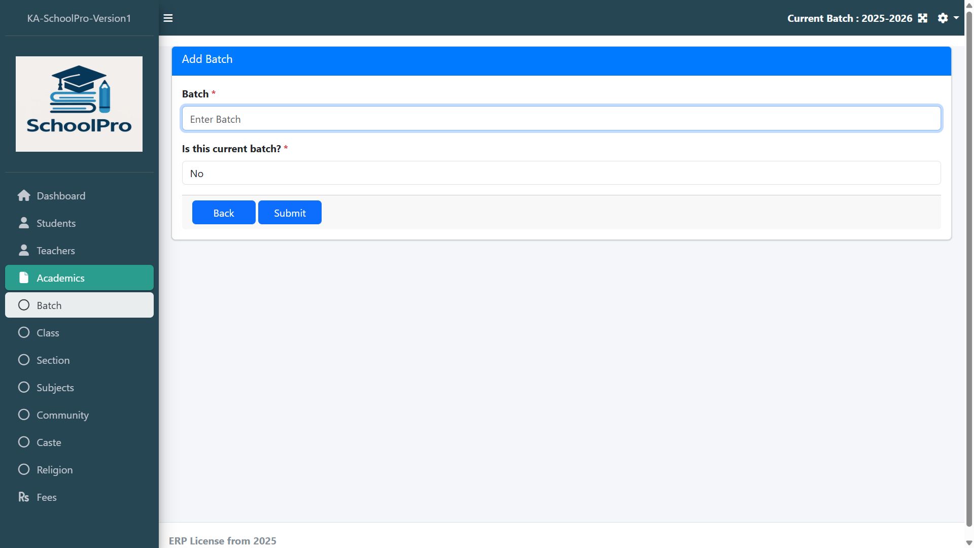Click the Back button
This screenshot has width=974, height=548.
tap(224, 213)
